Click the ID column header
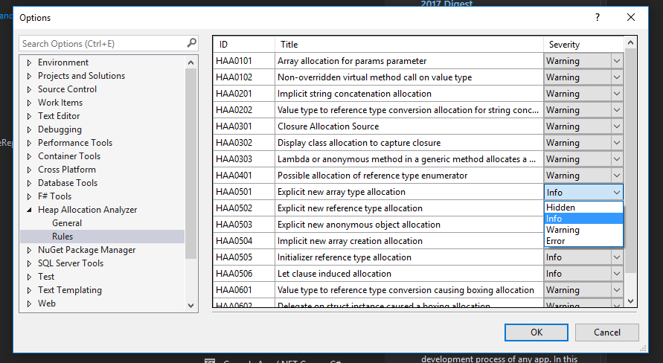This screenshot has width=663, height=363. click(x=244, y=45)
